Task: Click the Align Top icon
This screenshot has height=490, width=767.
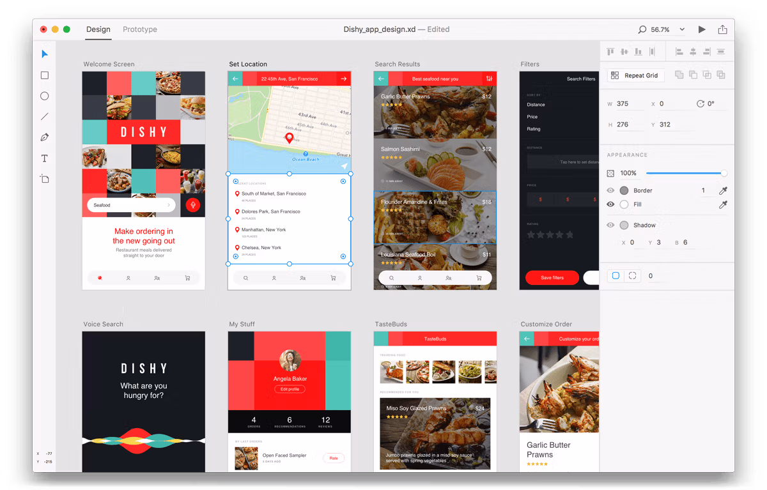Action: [x=610, y=52]
